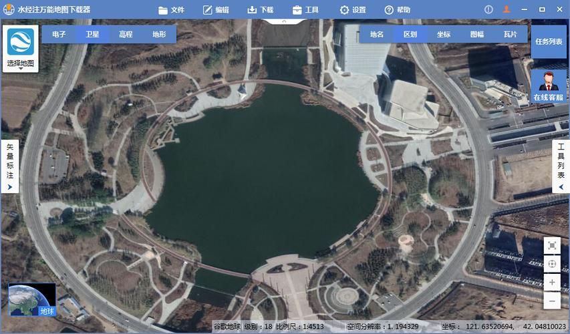
Task: Open the 下载 menu
Action: [261, 10]
